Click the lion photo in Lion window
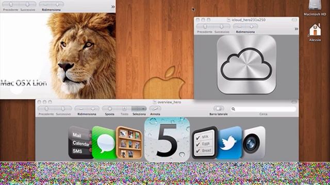330x185 pixels. tap(81, 56)
